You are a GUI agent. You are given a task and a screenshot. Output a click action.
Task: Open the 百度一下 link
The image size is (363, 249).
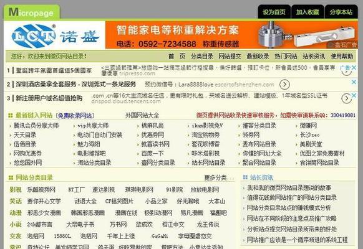pos(153,153)
